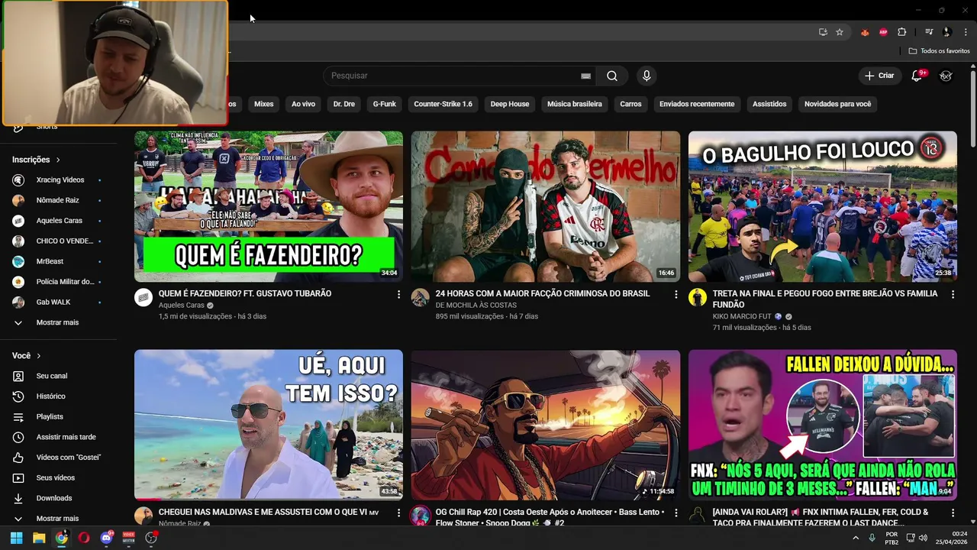
Task: Select the Assistidos filter chip
Action: (769, 104)
